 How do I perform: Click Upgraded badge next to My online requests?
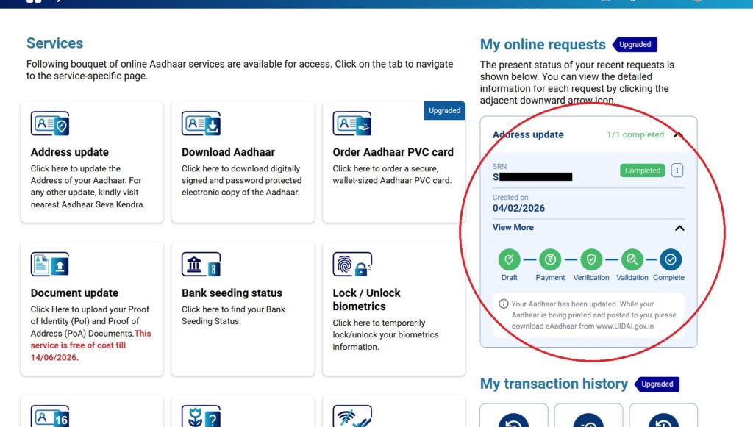pos(635,45)
